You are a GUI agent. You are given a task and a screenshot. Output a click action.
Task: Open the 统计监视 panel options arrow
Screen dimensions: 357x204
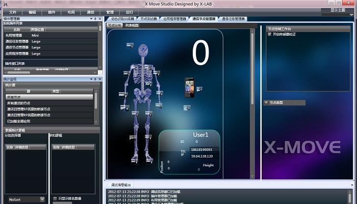(91, 79)
